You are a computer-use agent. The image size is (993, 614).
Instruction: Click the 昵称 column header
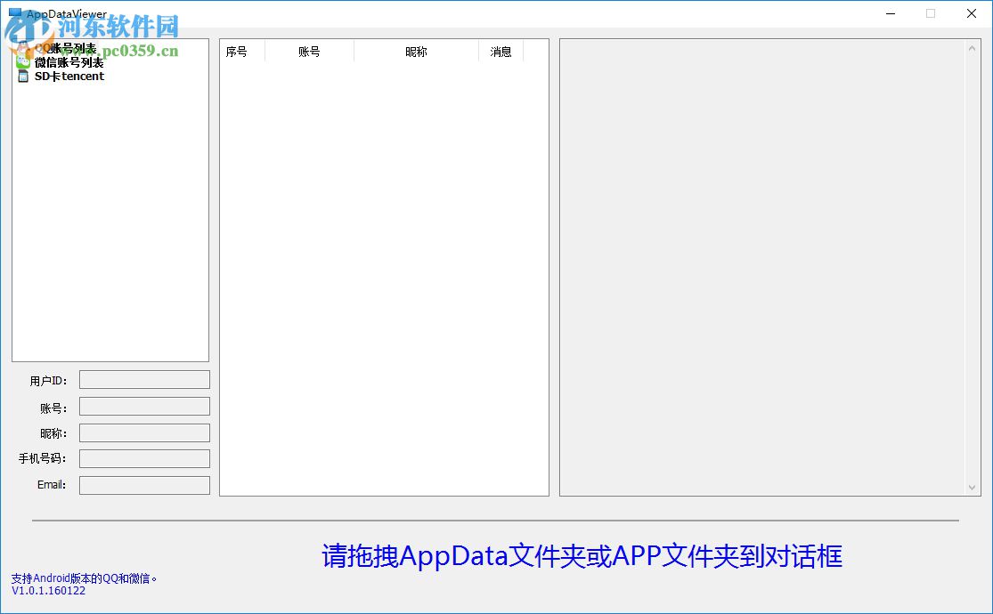416,51
